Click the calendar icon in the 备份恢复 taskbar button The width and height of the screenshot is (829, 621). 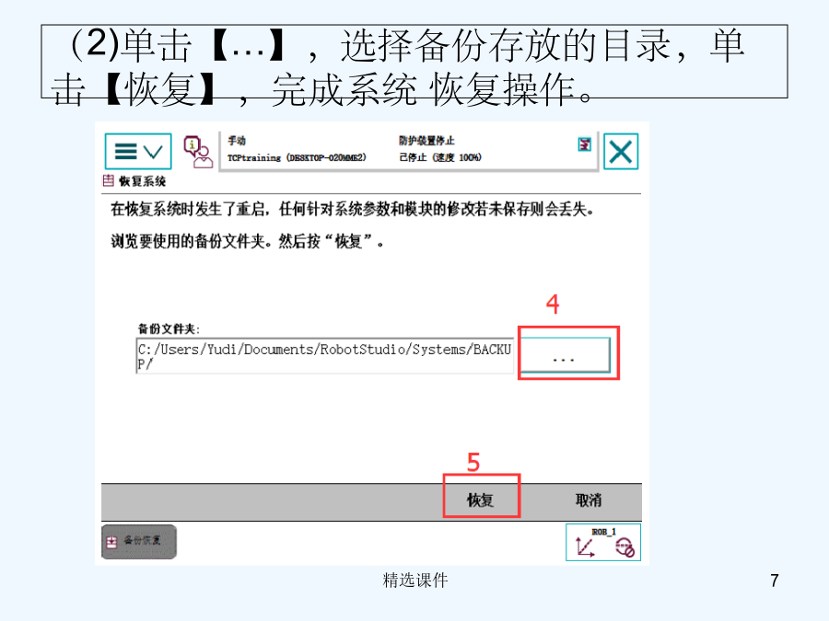pyautogui.click(x=111, y=542)
